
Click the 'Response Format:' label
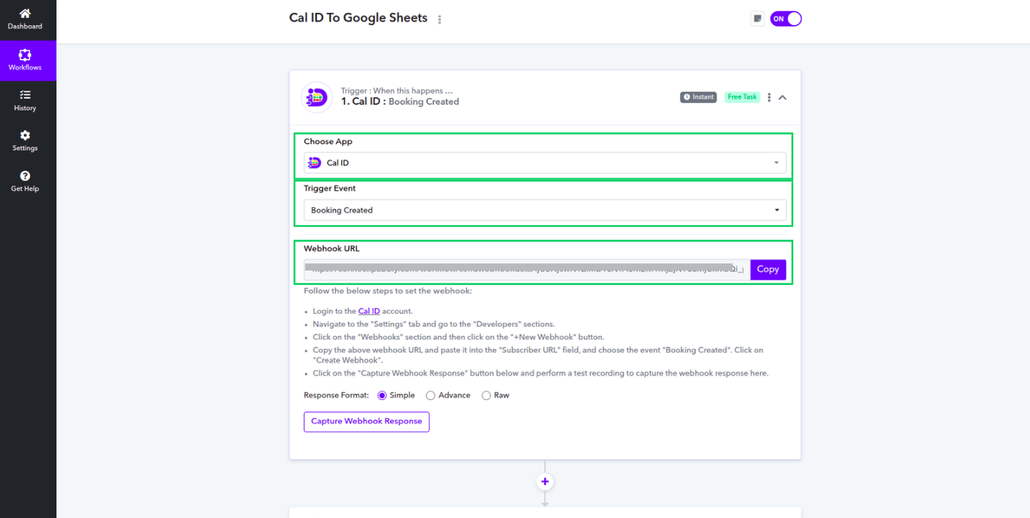point(336,395)
